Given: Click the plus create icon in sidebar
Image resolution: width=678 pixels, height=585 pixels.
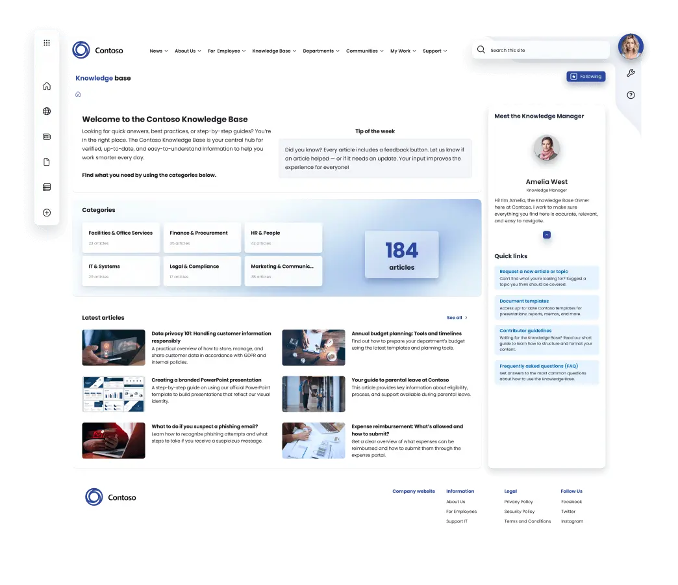Looking at the screenshot, I should pyautogui.click(x=47, y=213).
